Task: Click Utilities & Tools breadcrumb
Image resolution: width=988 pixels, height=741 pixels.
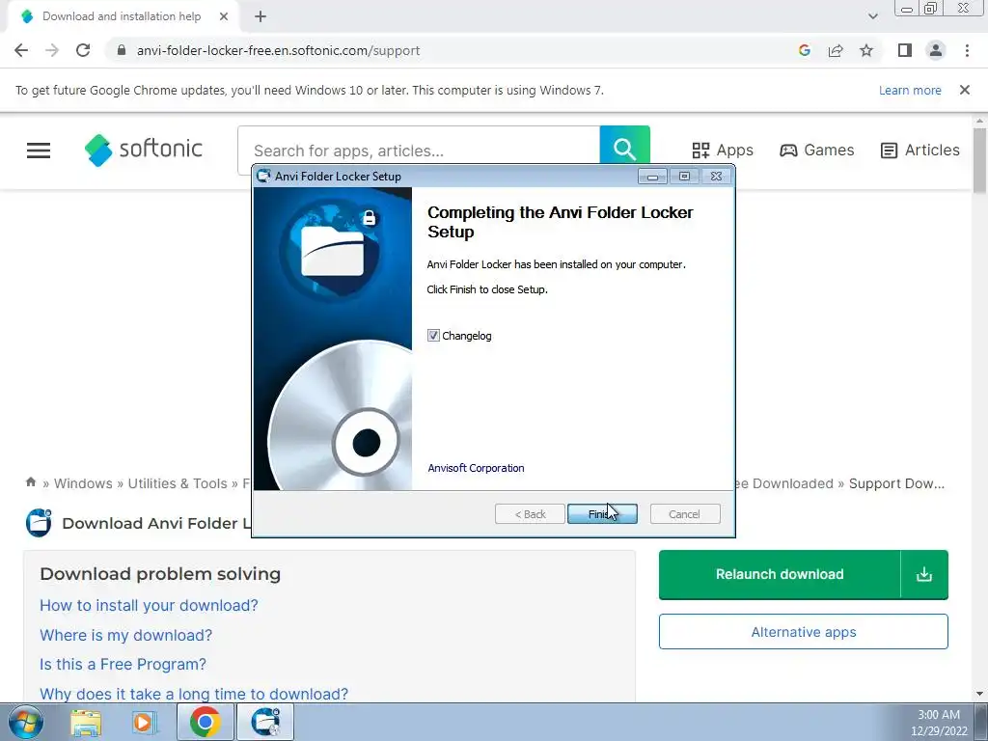Action: pos(178,483)
